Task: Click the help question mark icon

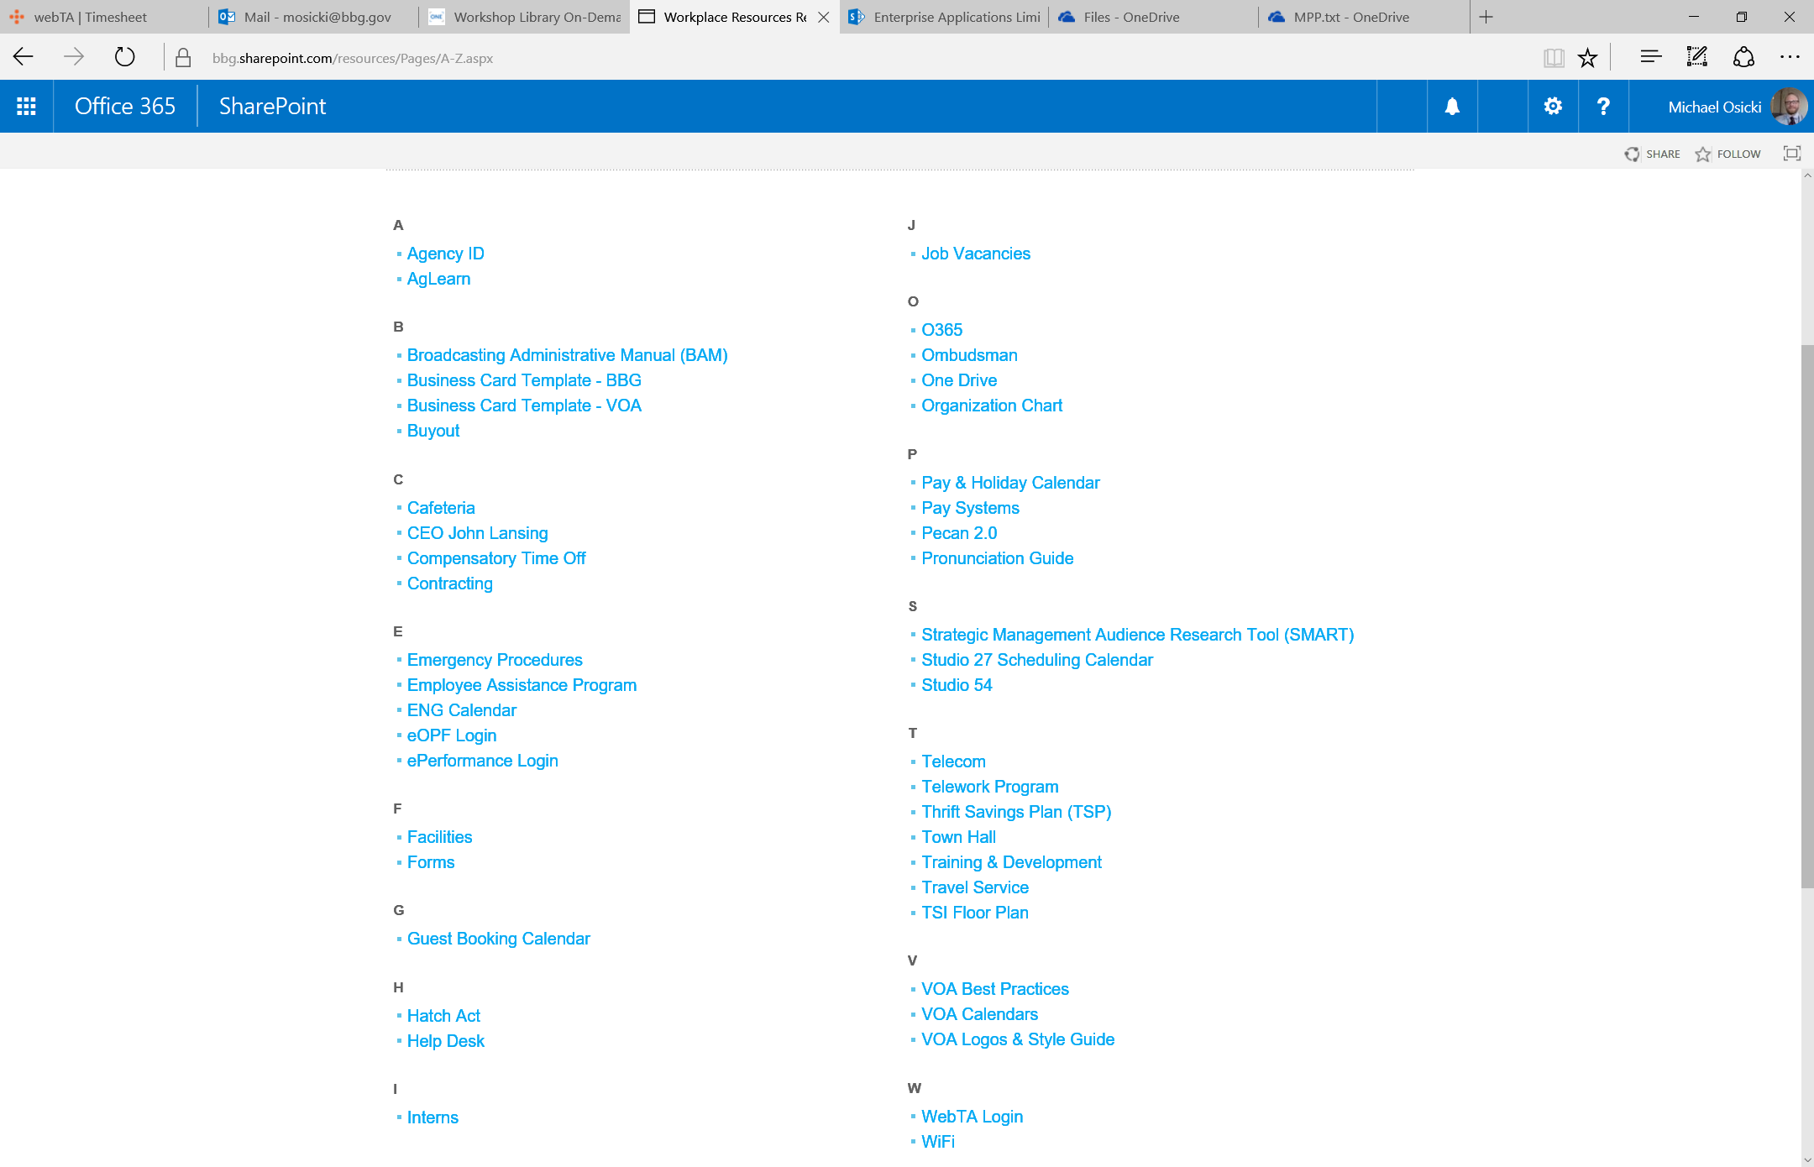Action: click(1603, 107)
